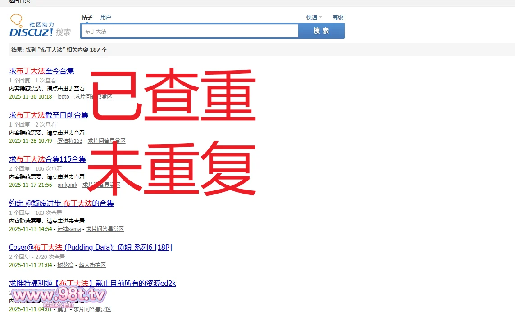515x312 pixels.
Task: View the author profile pinkpink
Action: tap(67, 185)
